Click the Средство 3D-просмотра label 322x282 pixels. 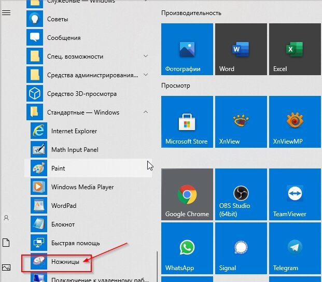click(x=82, y=94)
